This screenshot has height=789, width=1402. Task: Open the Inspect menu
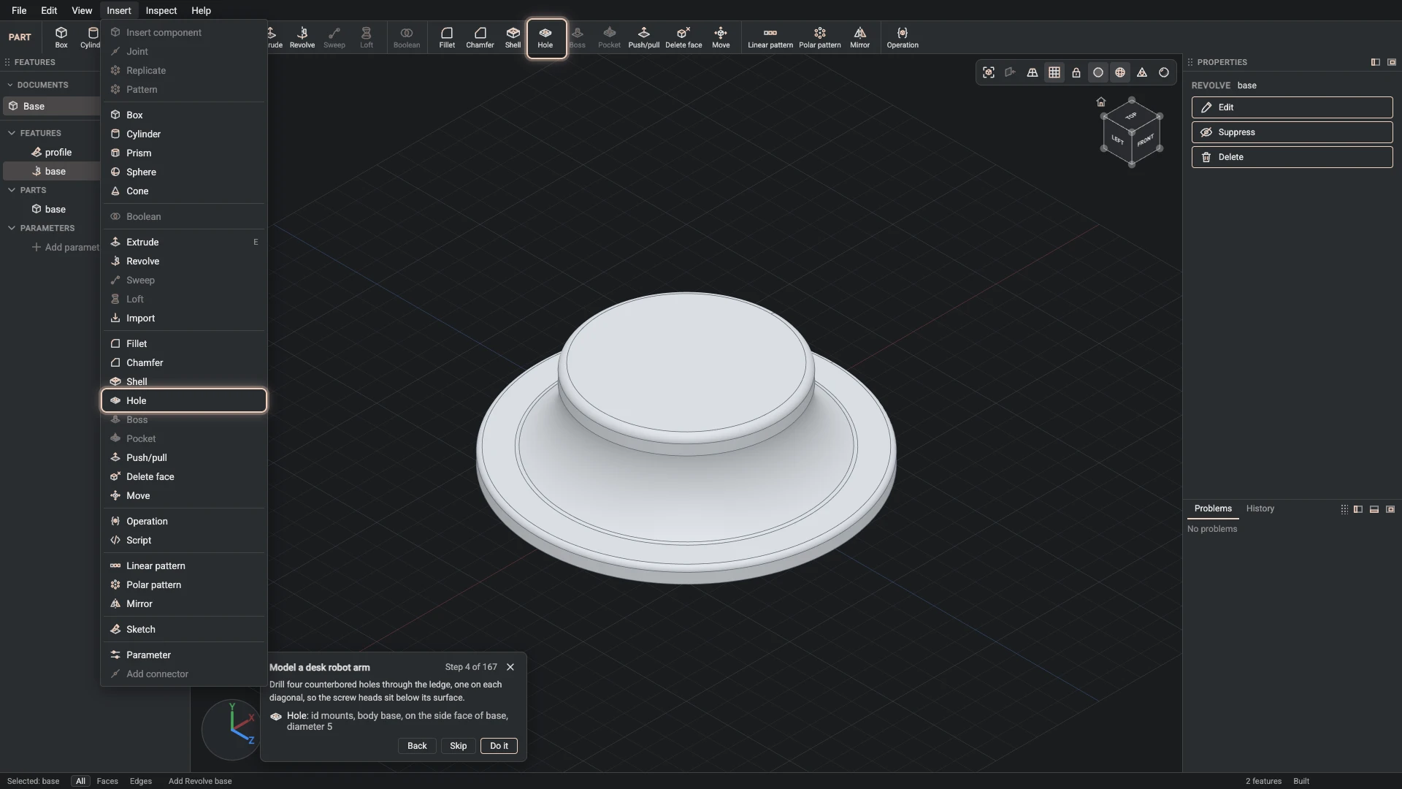[161, 10]
